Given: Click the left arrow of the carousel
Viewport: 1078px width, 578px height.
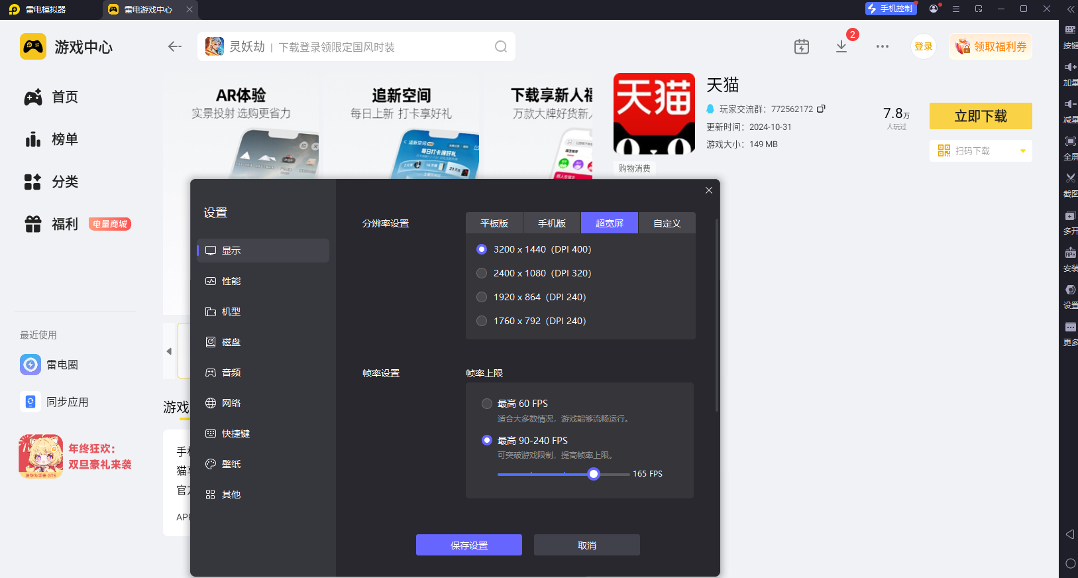Looking at the screenshot, I should click(x=169, y=351).
